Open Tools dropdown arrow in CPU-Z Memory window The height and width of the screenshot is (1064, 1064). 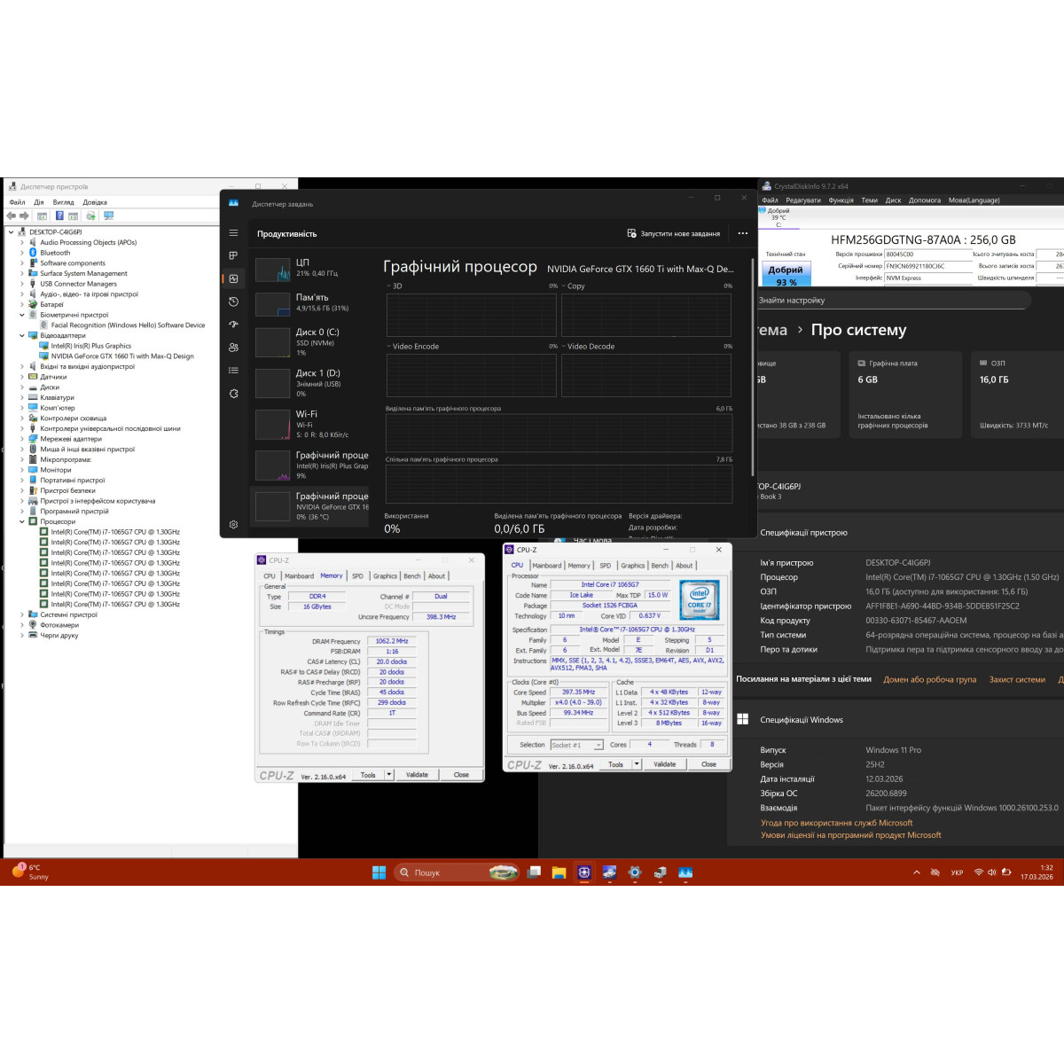click(388, 775)
